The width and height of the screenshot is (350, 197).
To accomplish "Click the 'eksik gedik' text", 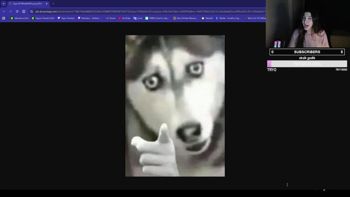I will pyautogui.click(x=307, y=58).
